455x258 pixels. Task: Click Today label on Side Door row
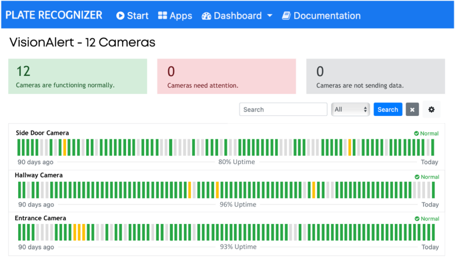click(430, 162)
